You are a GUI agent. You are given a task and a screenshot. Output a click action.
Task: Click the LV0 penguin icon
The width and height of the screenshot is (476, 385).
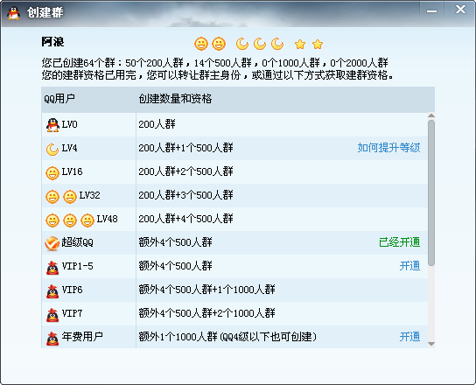click(x=52, y=125)
